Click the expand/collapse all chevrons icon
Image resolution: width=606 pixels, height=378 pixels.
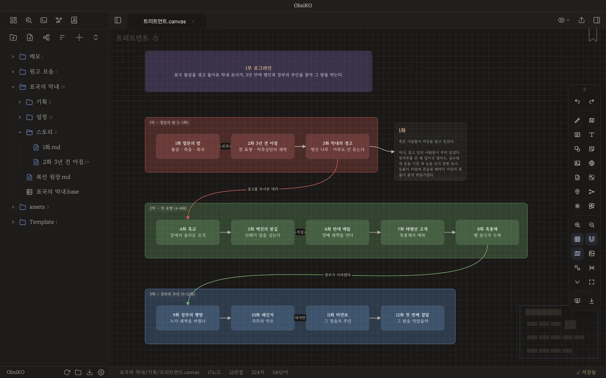click(x=95, y=37)
